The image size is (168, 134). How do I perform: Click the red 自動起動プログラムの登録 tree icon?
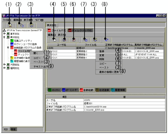coord(12,47)
